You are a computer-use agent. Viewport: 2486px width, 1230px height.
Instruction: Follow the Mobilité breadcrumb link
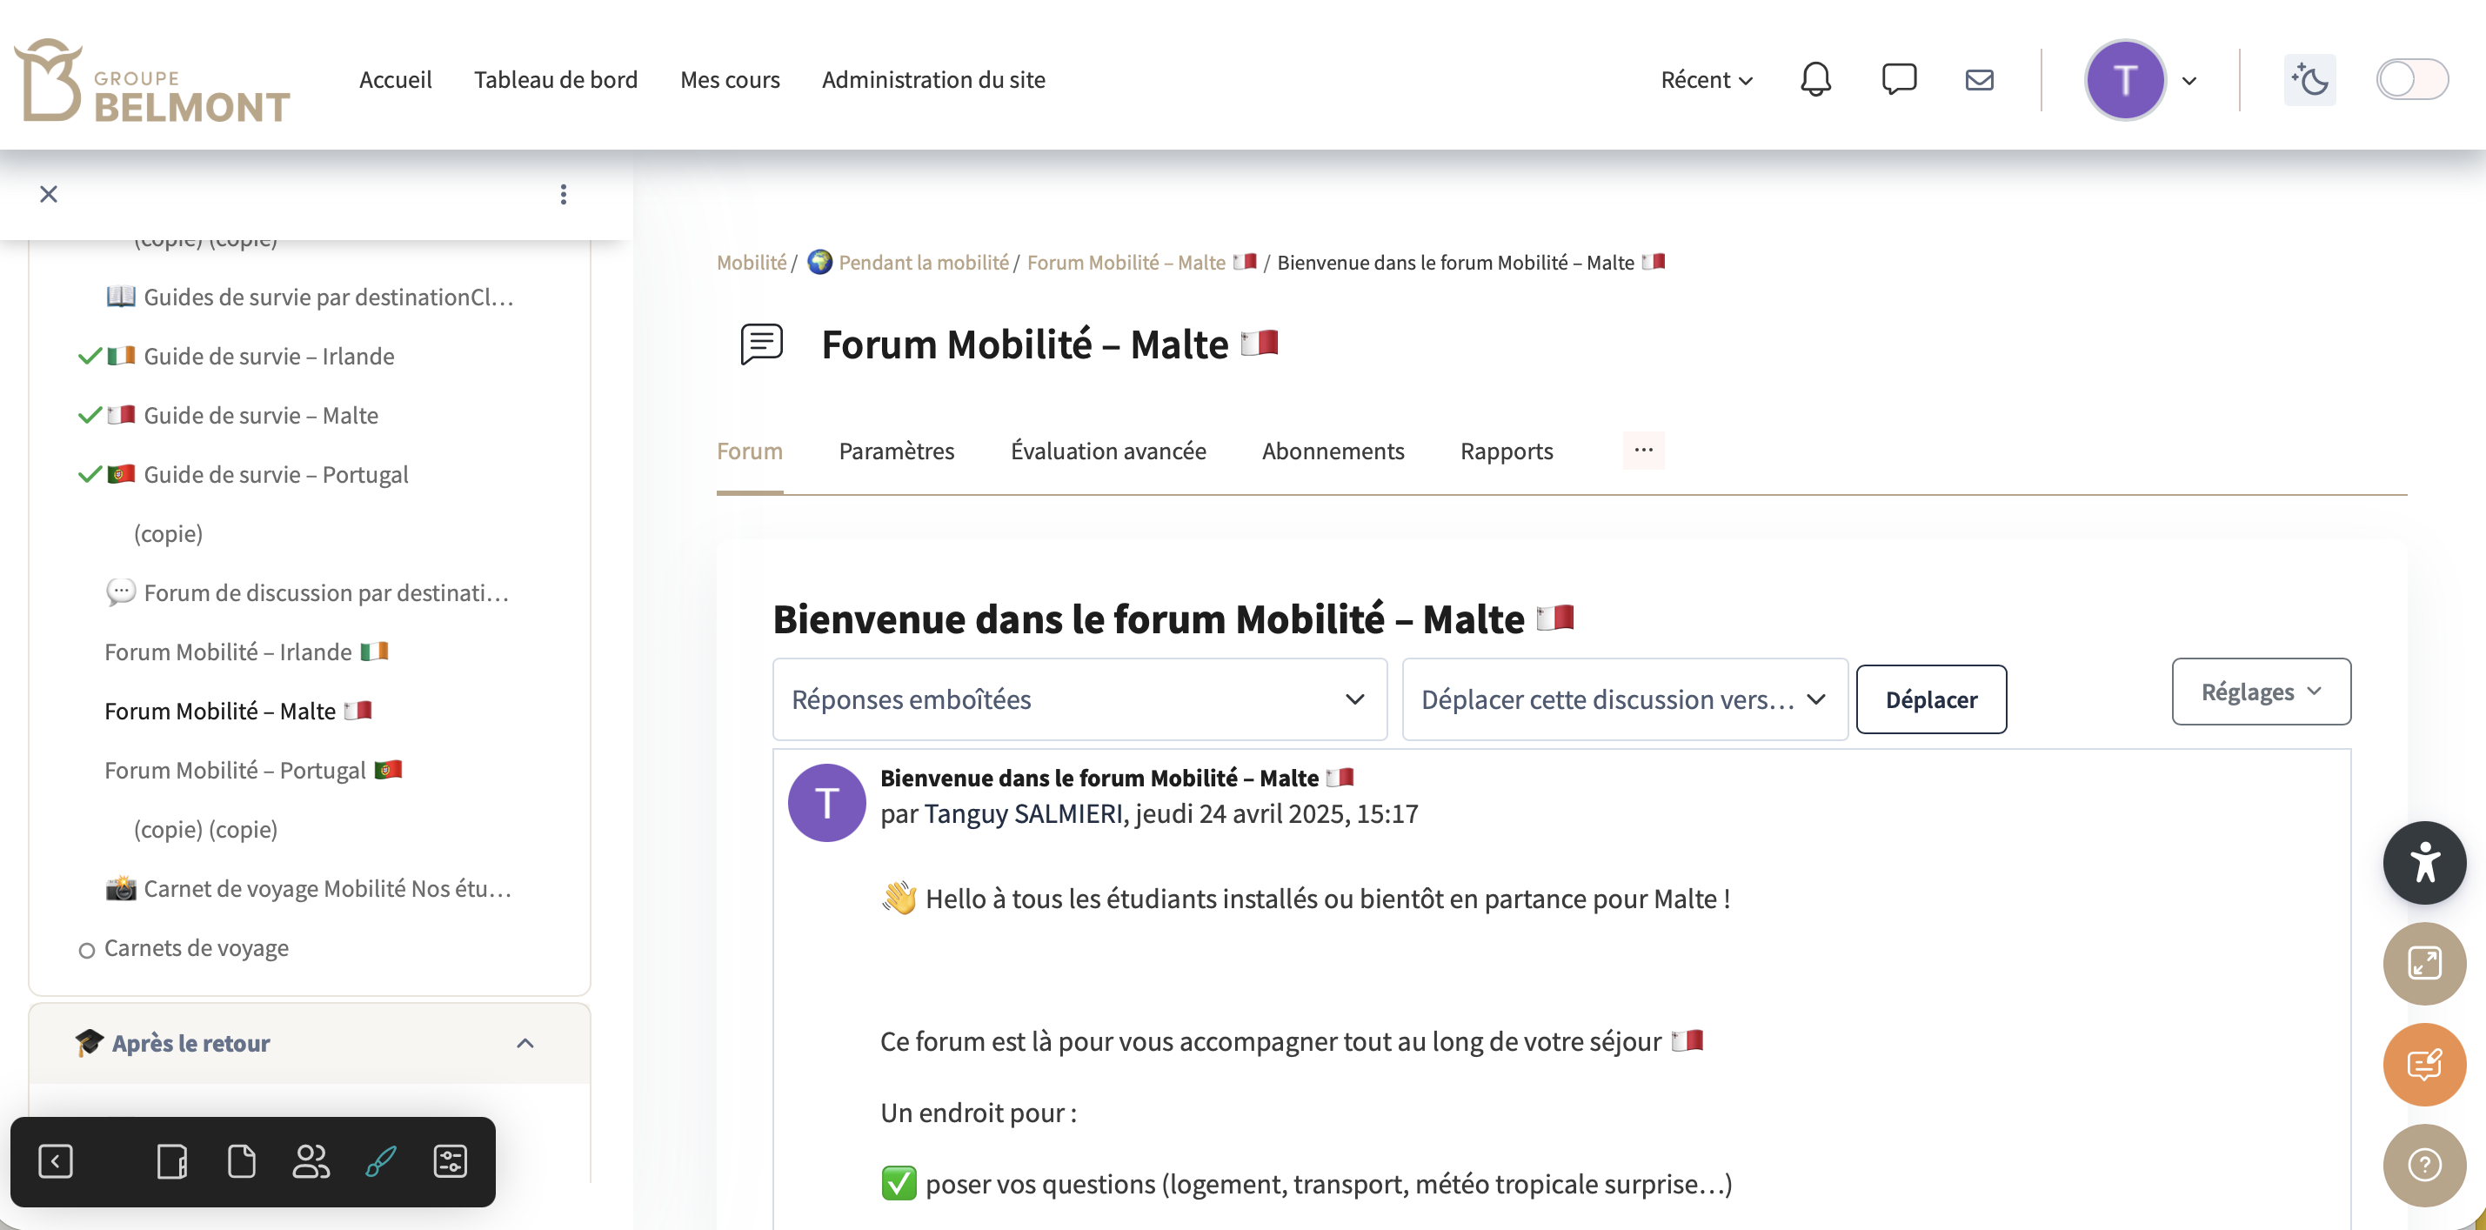(x=751, y=263)
